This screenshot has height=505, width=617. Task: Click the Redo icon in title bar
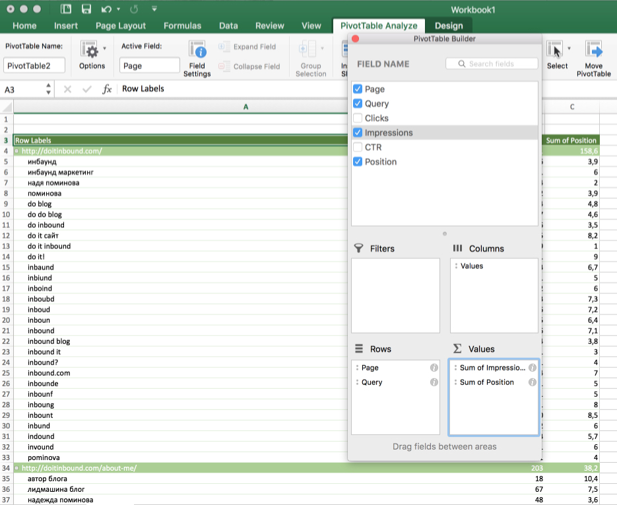pyautogui.click(x=134, y=9)
